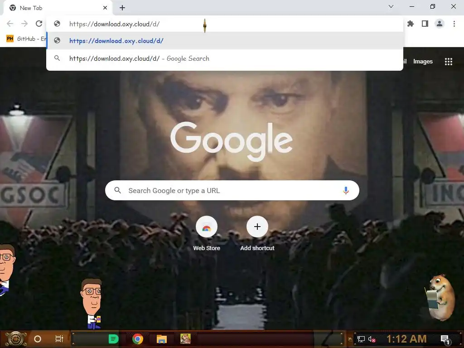The height and width of the screenshot is (348, 464).
Task: Select the New Tab tab
Action: pos(58,8)
